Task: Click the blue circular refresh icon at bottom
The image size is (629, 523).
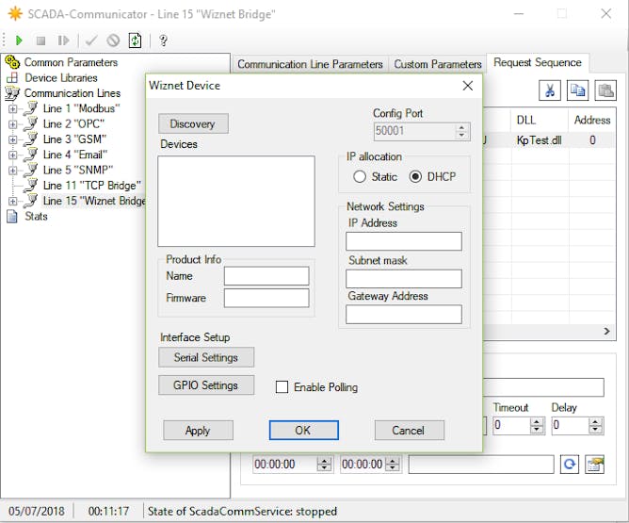Action: (570, 465)
